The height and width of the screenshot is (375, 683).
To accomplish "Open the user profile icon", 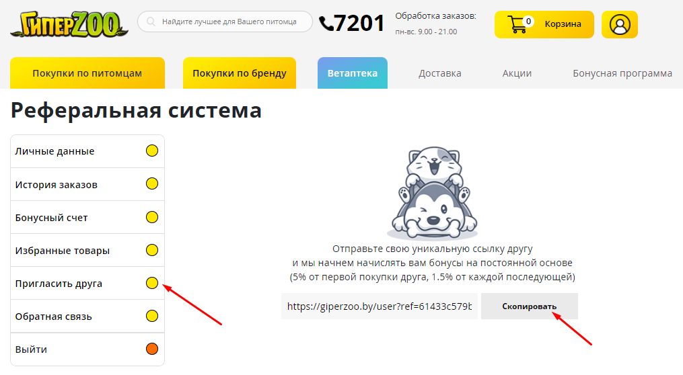I will pyautogui.click(x=619, y=24).
